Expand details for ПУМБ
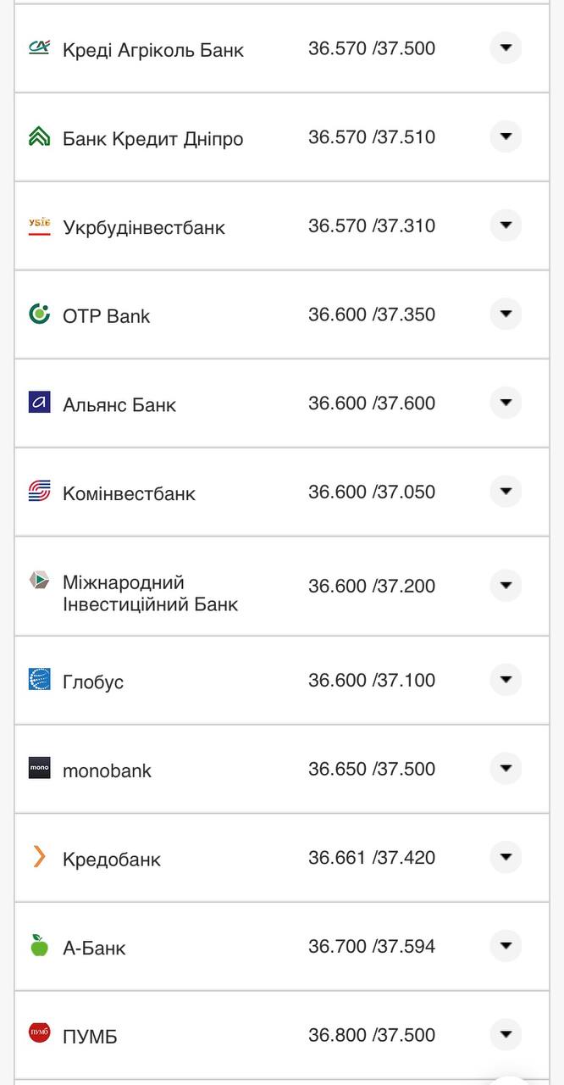Viewport: 564px width, 1085px height. (x=506, y=1034)
